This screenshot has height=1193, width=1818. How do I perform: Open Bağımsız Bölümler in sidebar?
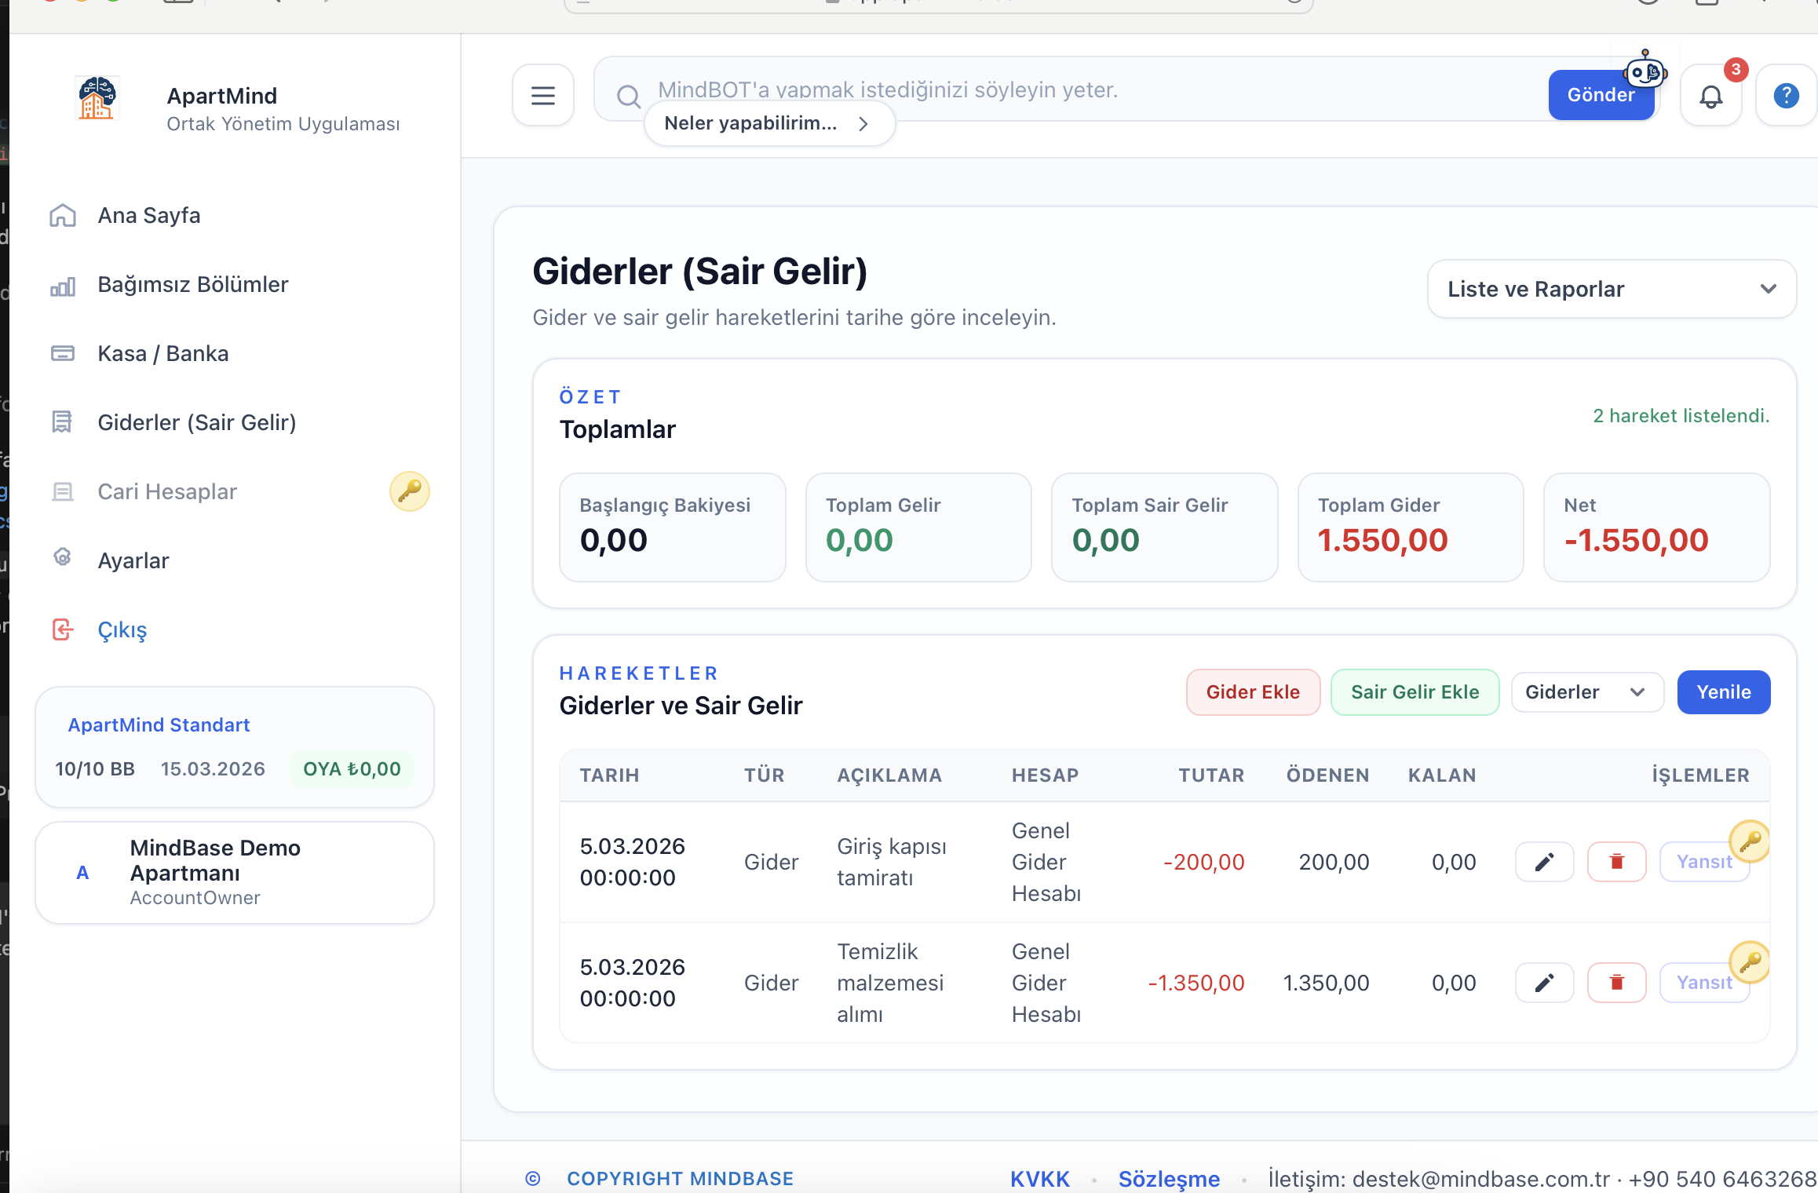tap(192, 284)
